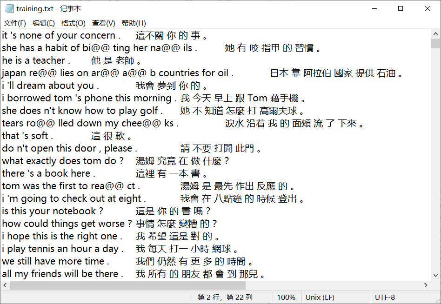Click 'tears ro@@ lled down my chee@@ ks'
This screenshot has width=441, height=304.
click(x=88, y=123)
